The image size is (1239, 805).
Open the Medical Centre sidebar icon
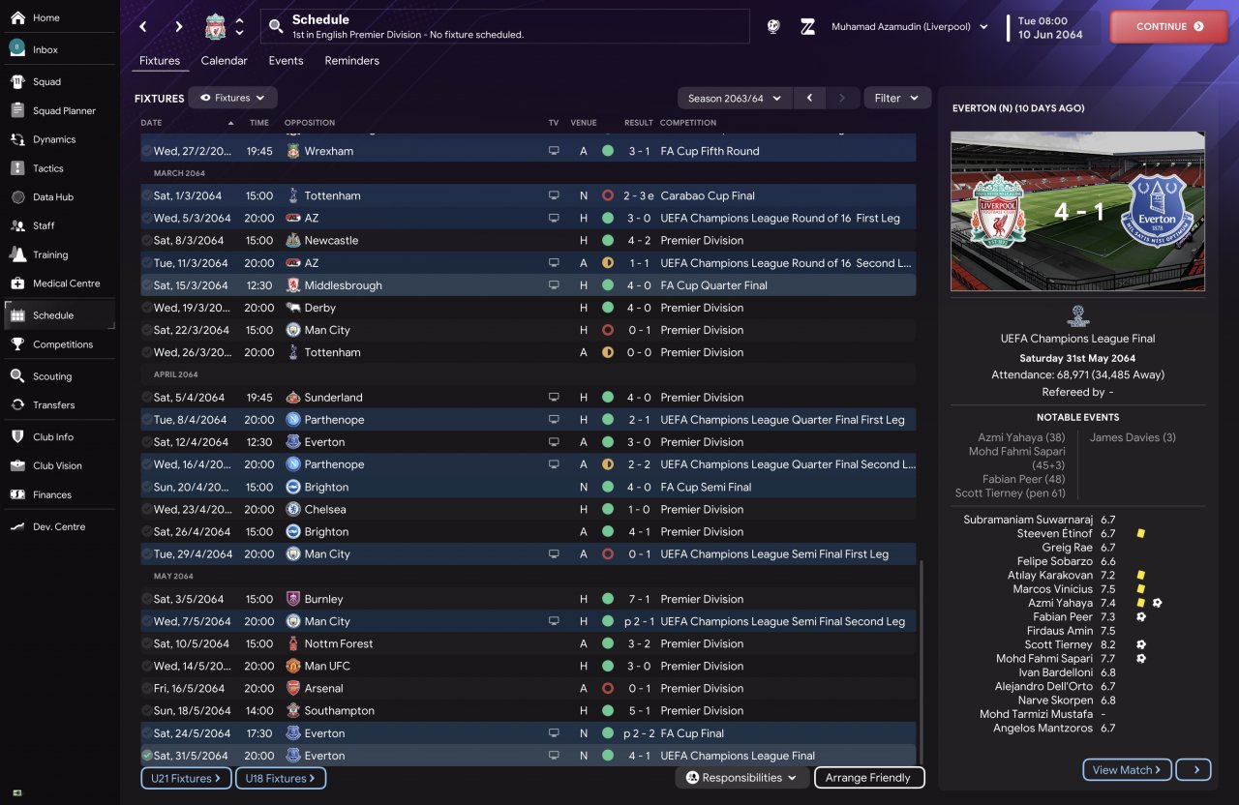tap(17, 283)
